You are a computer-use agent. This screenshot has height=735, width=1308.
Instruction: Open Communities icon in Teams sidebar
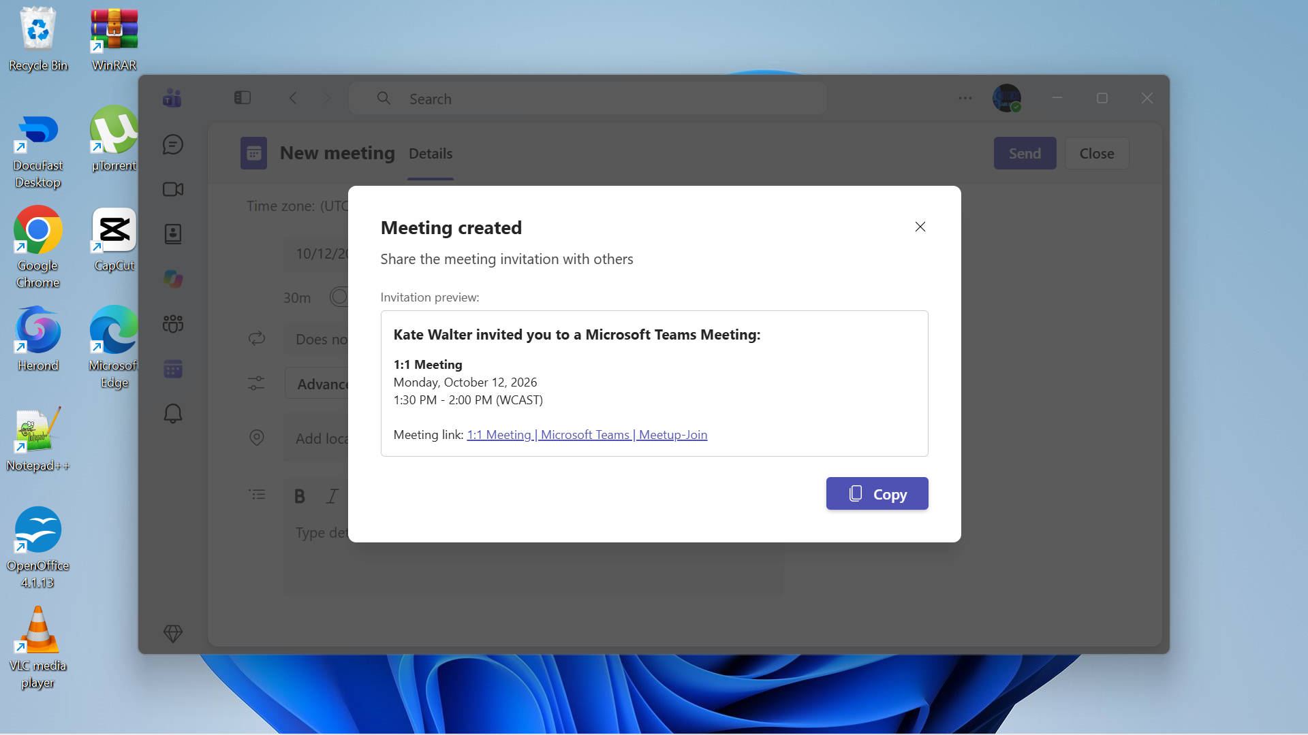[x=173, y=324]
